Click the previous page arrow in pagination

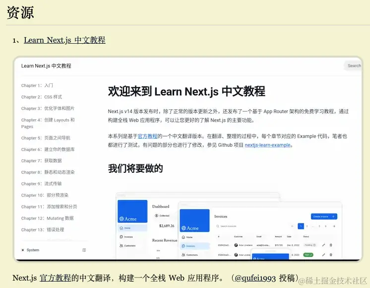pos(292,226)
